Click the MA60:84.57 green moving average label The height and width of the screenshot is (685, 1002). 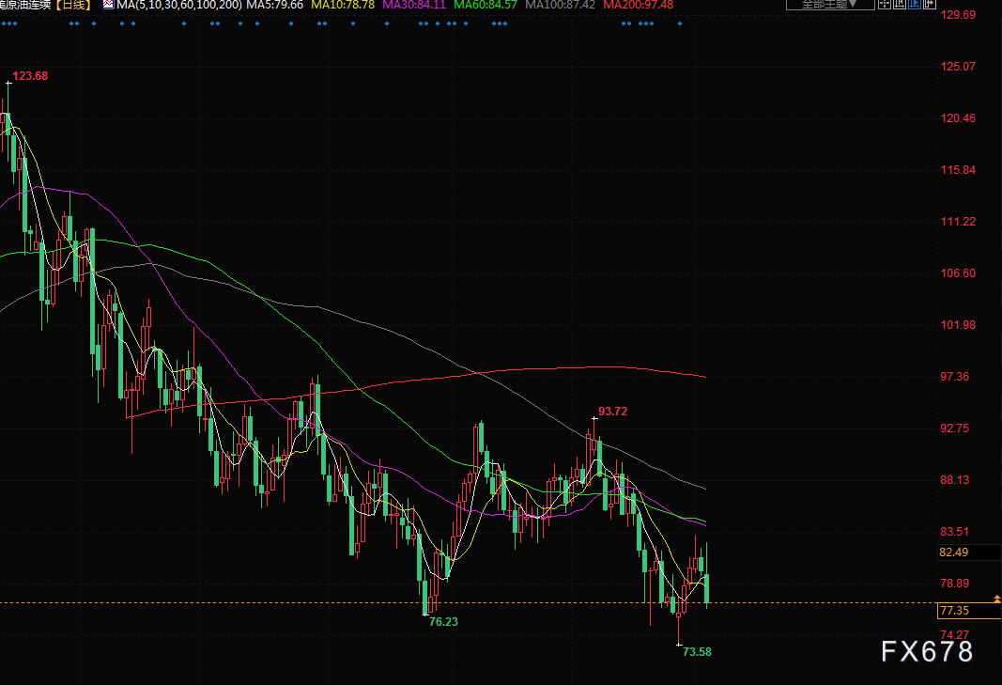point(485,6)
